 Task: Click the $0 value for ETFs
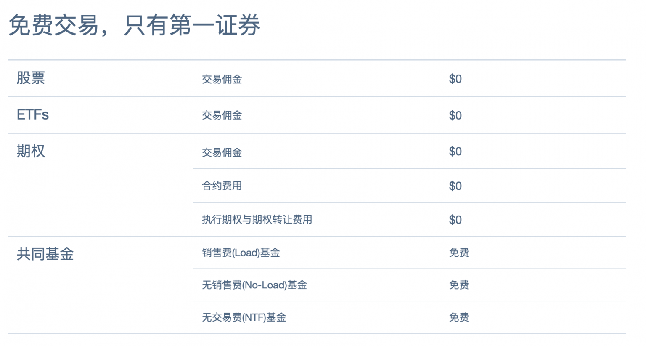pyautogui.click(x=455, y=115)
